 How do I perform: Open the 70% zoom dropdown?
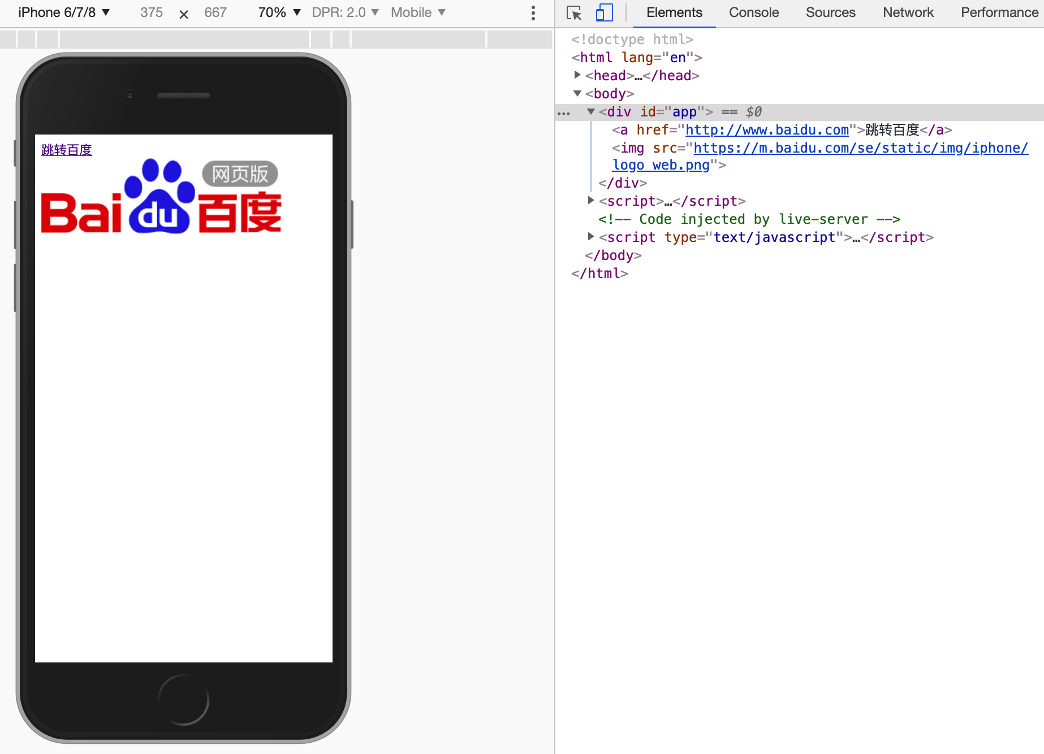coord(279,12)
